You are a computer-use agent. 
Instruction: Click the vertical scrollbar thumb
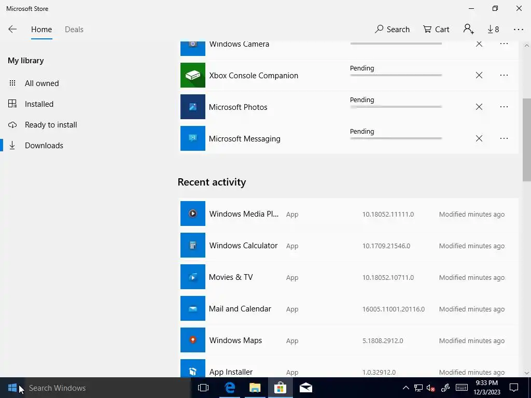(x=527, y=139)
